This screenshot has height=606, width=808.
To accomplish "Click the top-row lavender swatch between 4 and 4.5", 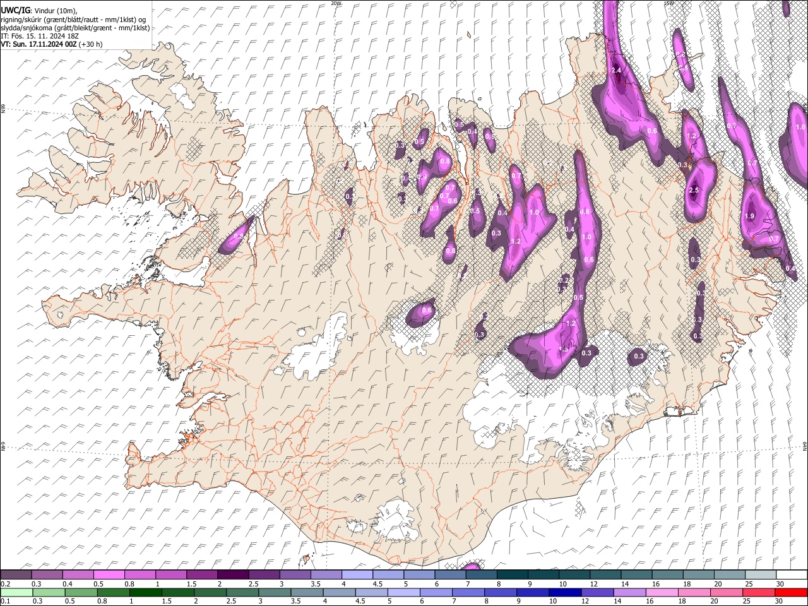I will coord(357,574).
